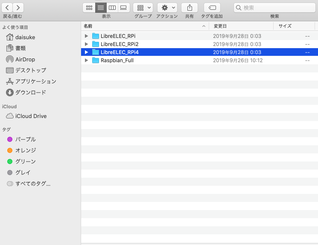Viewport: 318px width, 245px height.
Task: Click the iCloud sidebar section heading
Action: 9,107
